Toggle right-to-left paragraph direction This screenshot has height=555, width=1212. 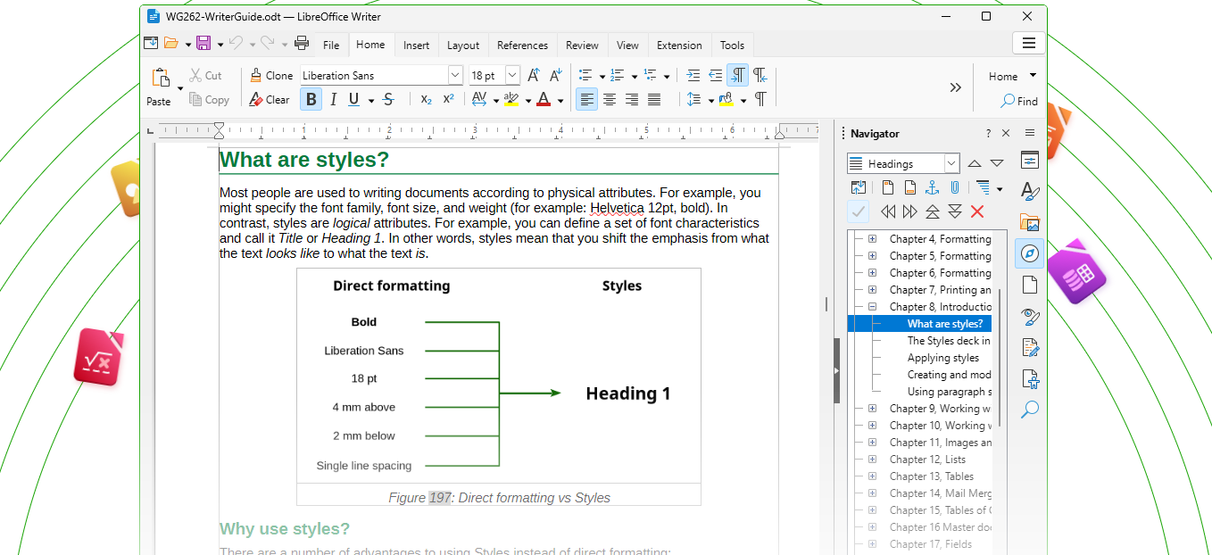tap(760, 75)
